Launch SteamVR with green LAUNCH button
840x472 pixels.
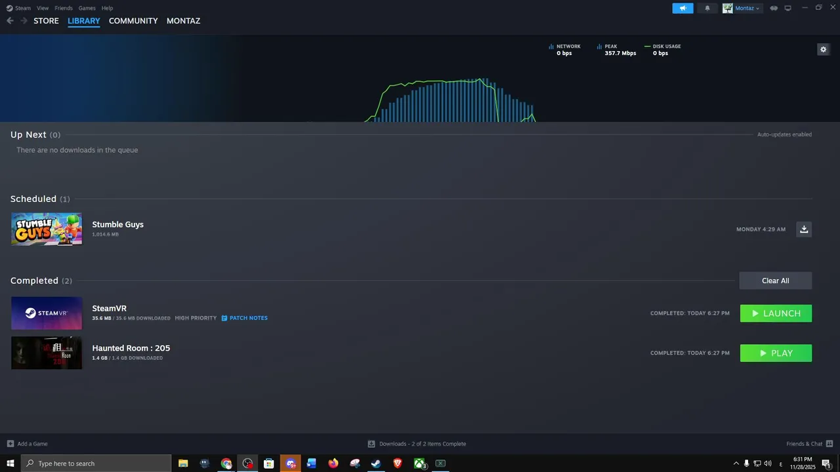[776, 313]
